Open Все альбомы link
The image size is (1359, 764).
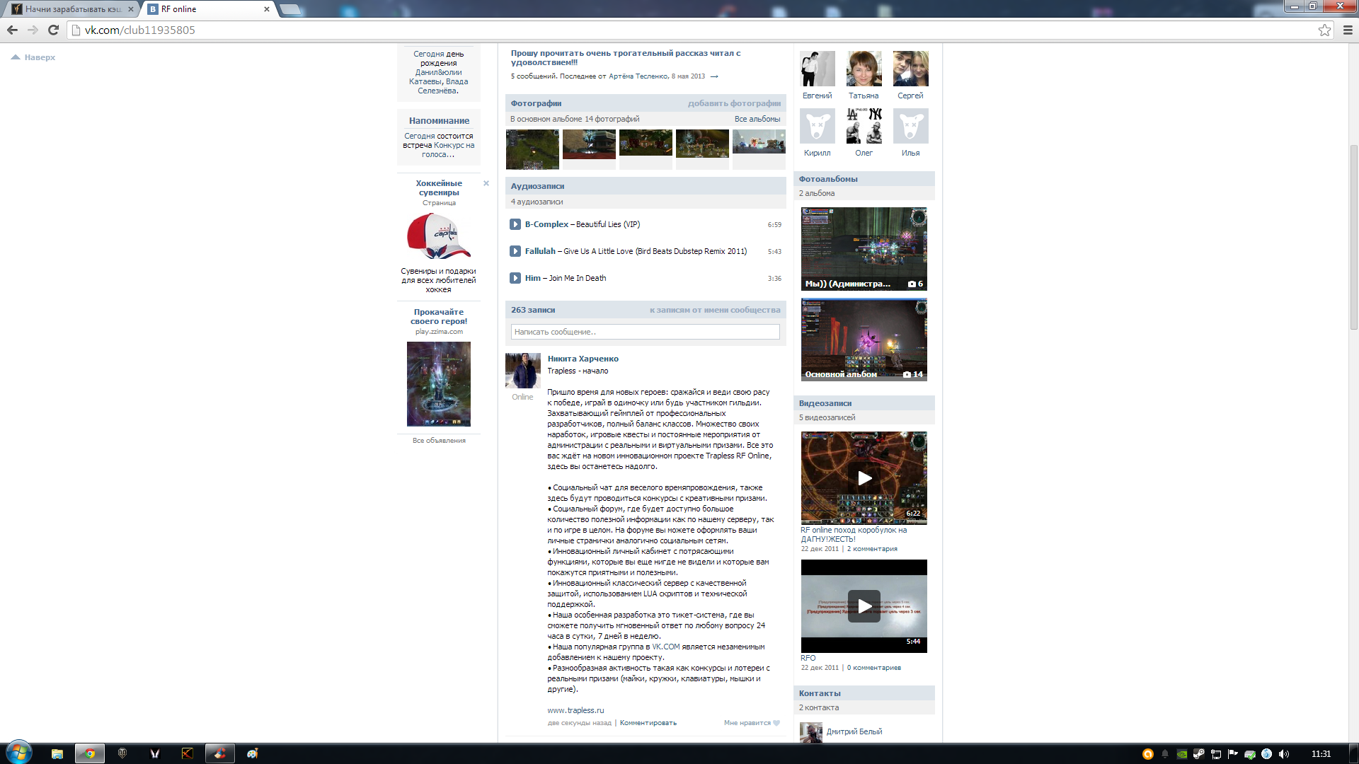click(757, 119)
